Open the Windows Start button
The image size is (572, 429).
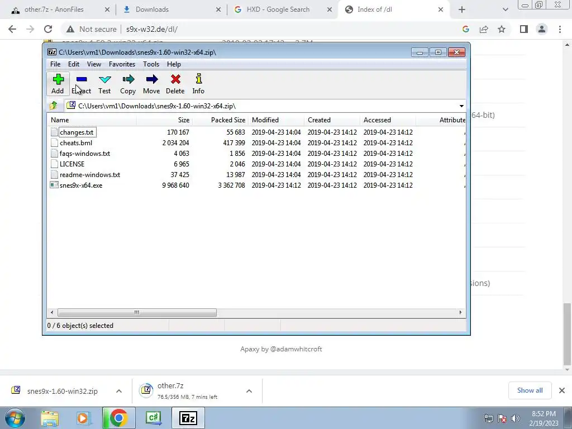(x=15, y=418)
